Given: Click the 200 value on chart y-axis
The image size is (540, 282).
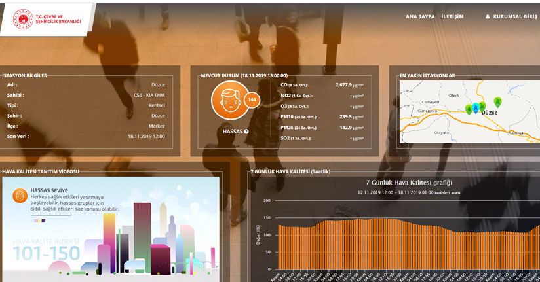Looking at the screenshot, I should tap(267, 200).
